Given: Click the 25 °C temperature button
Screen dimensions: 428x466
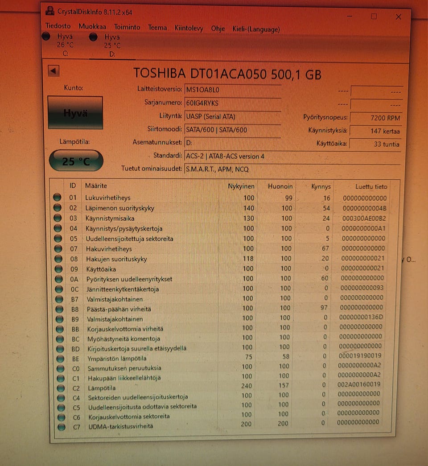Looking at the screenshot, I should 76,161.
